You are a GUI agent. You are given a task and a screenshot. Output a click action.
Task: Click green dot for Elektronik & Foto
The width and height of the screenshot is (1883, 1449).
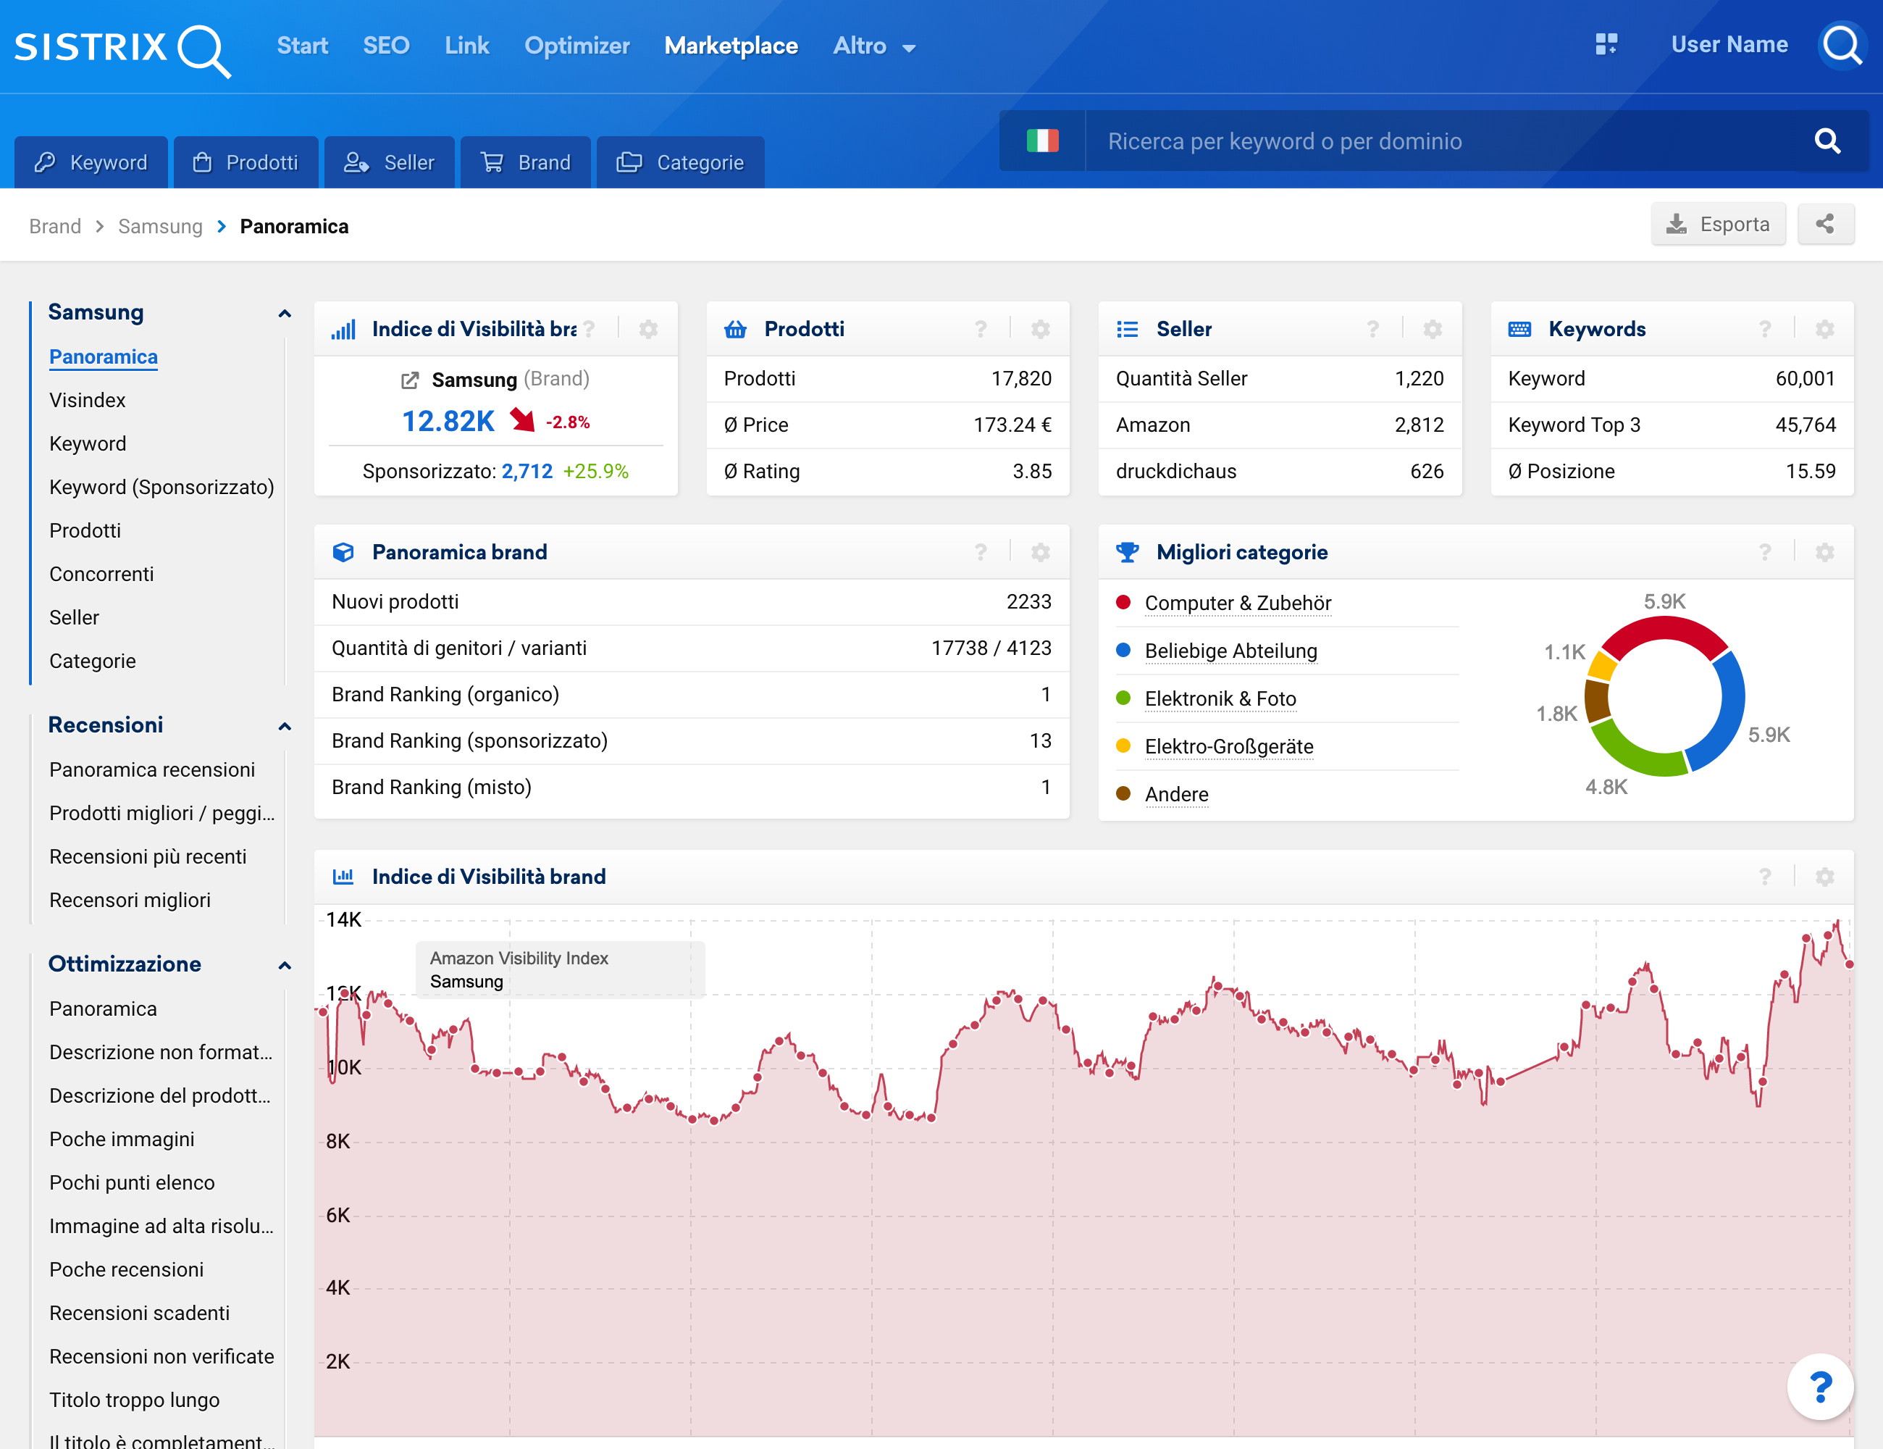coord(1123,698)
